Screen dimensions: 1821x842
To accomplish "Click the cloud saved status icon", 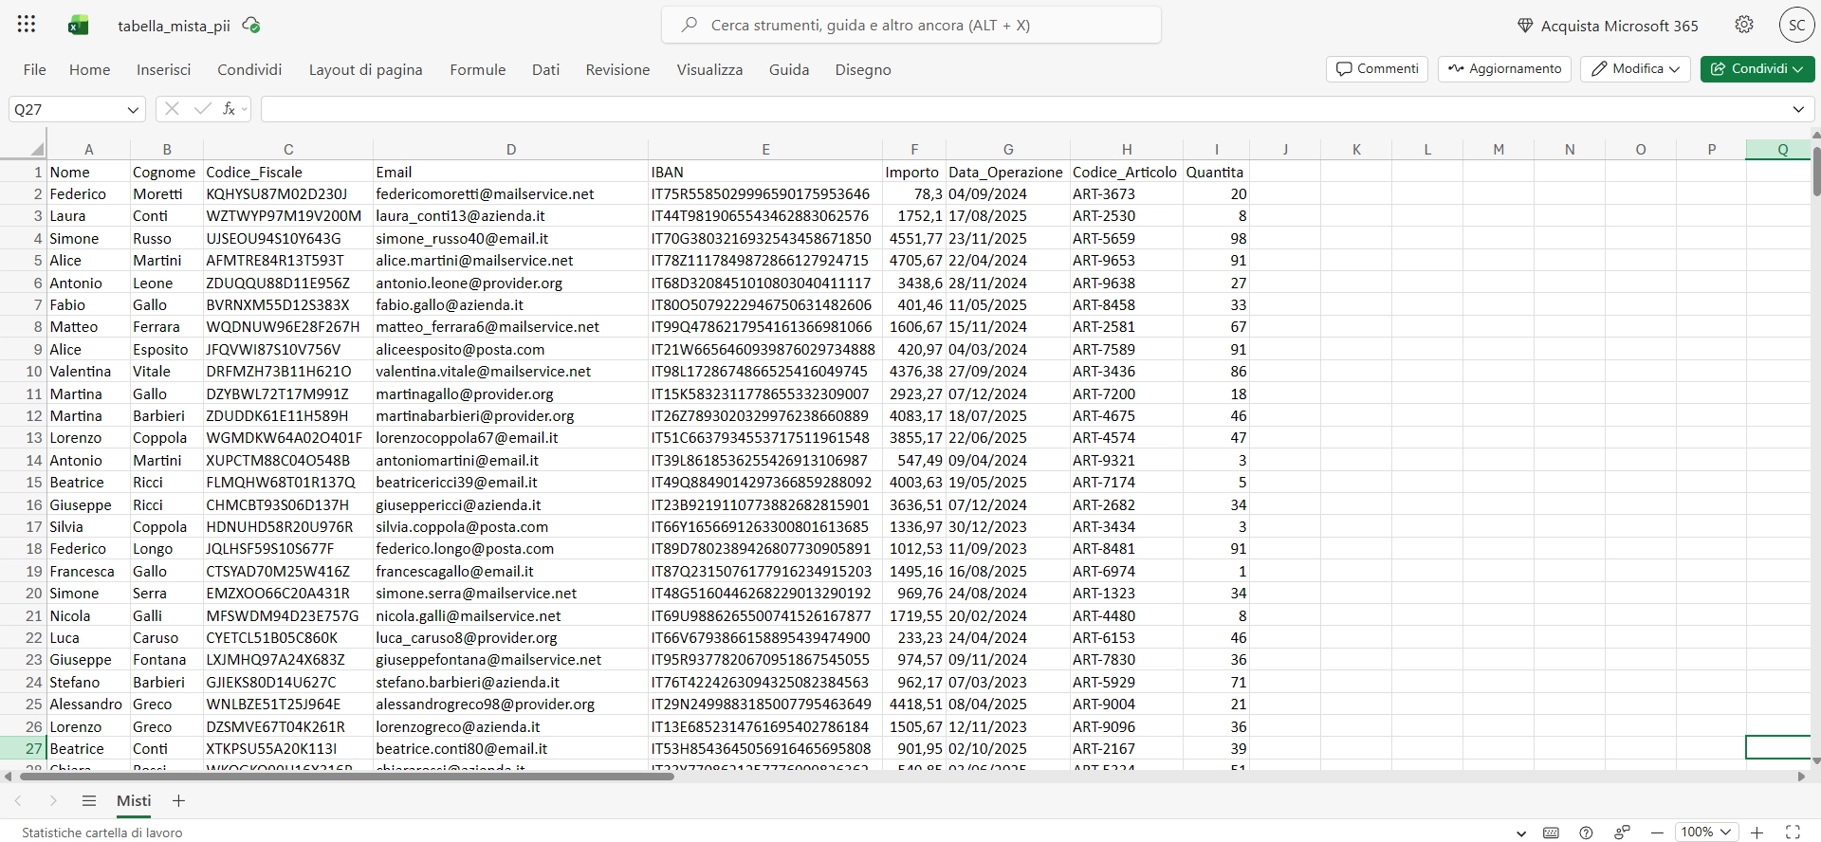I will [251, 26].
